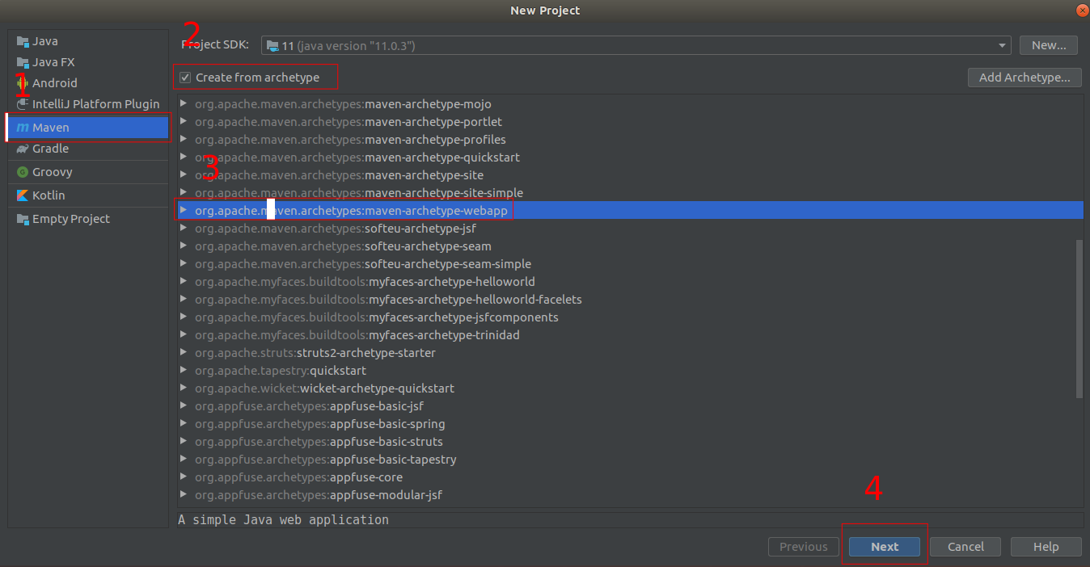Select myfaces-archetype-trinidad row

pyautogui.click(x=631, y=335)
